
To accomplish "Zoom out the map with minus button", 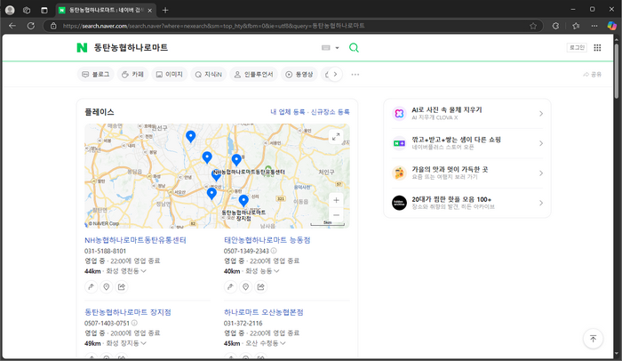I will click(336, 215).
